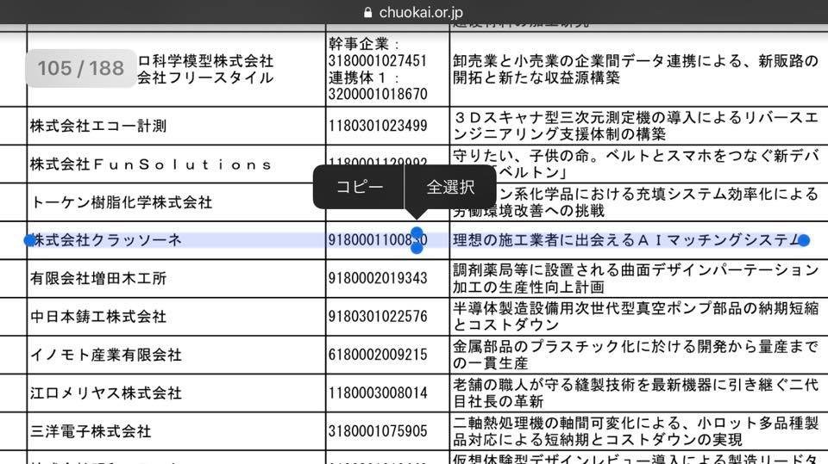
Task: Select 守りたい、子供の命 description
Action: point(636,164)
